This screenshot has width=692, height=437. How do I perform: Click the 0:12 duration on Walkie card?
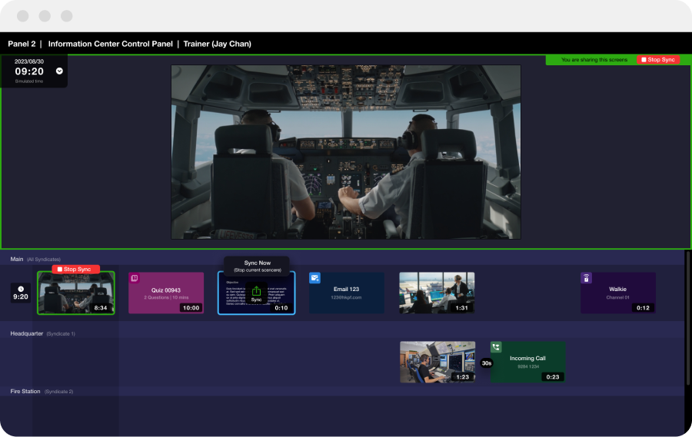pos(643,308)
